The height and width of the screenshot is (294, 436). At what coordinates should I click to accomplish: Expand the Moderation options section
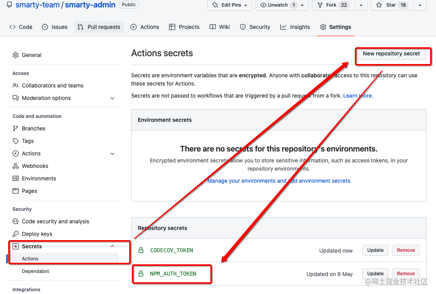point(112,98)
